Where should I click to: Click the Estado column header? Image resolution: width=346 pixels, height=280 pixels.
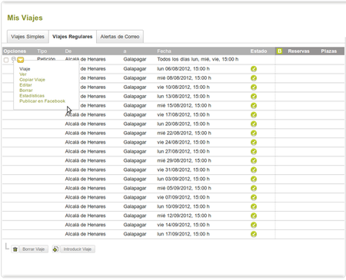coord(258,51)
